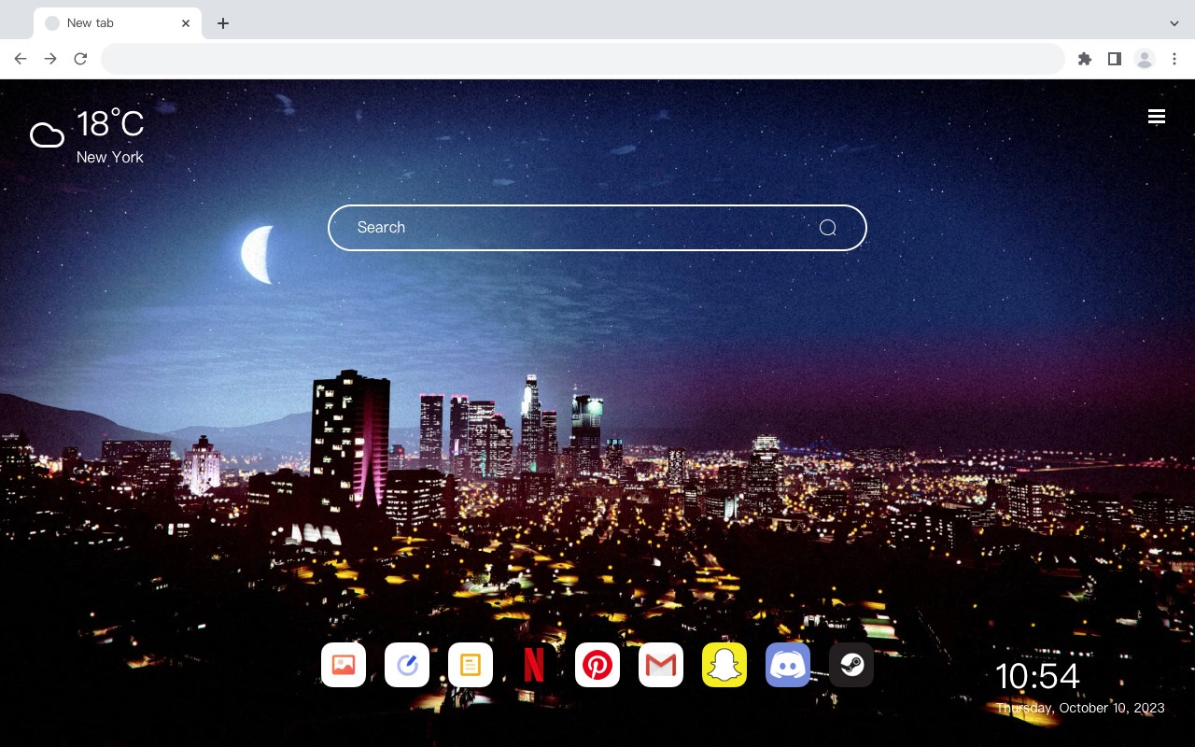Viewport: 1195px width, 747px height.
Task: Click the 10:54 clock display
Action: [1037, 676]
